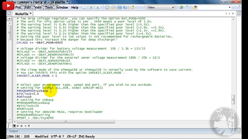The width and height of the screenshot is (248, 139).
Task: Click the line CFLAGS += -DBAT_POOR=6400
Action: point(40,42)
